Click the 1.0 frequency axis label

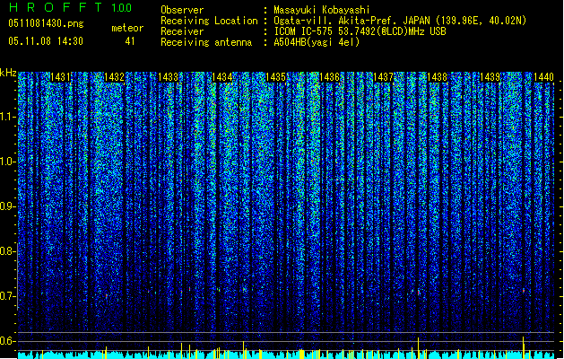pos(8,162)
